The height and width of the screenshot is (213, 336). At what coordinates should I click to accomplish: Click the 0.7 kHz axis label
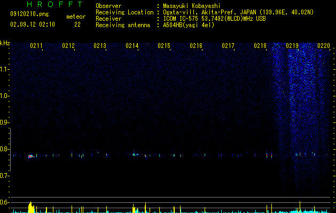point(4,176)
